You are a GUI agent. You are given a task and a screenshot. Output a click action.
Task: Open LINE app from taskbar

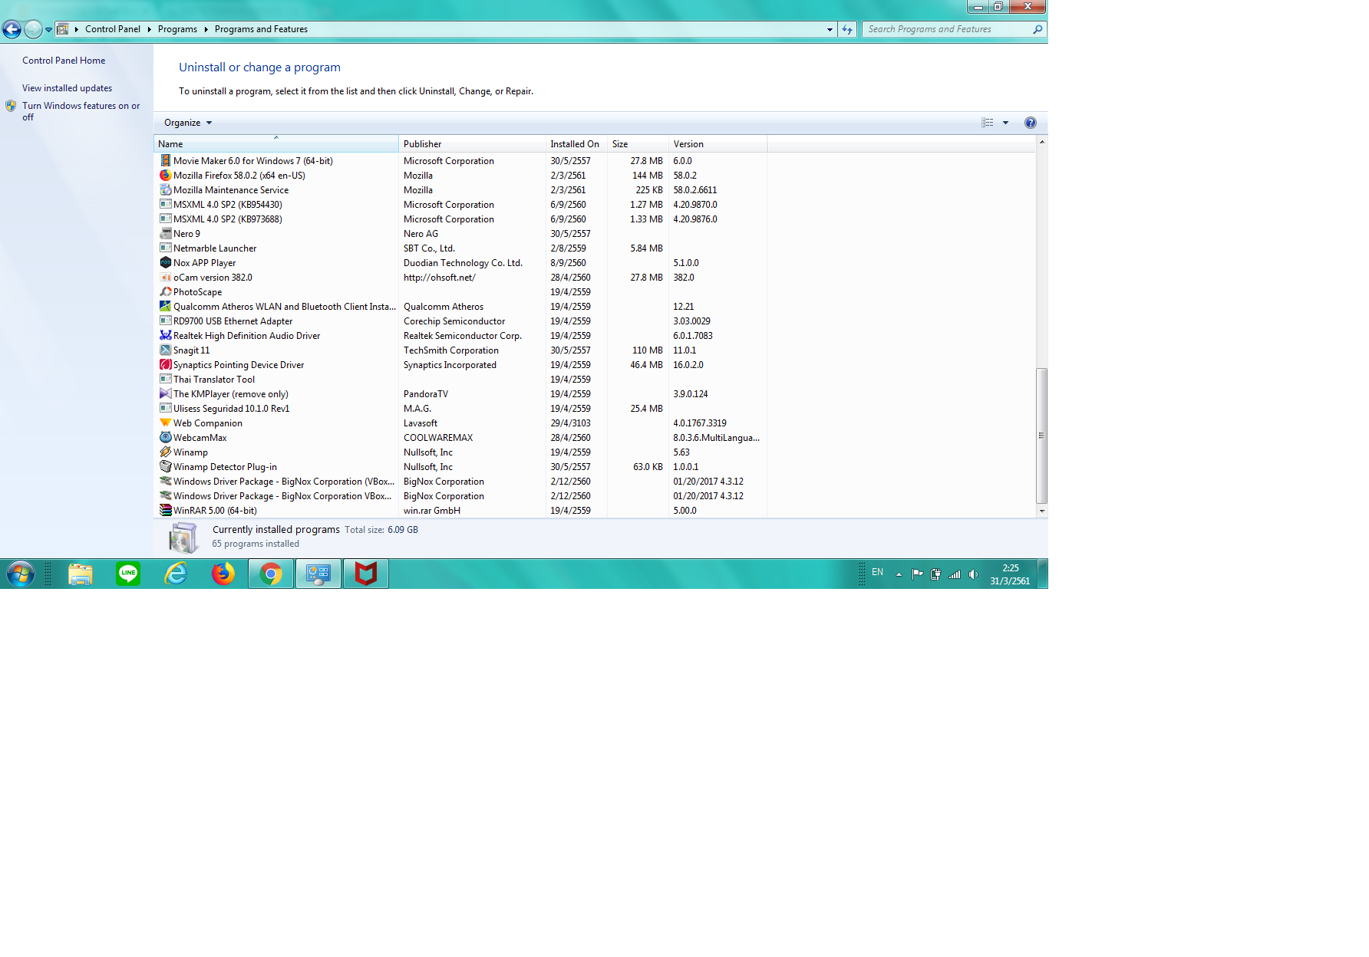click(x=128, y=574)
